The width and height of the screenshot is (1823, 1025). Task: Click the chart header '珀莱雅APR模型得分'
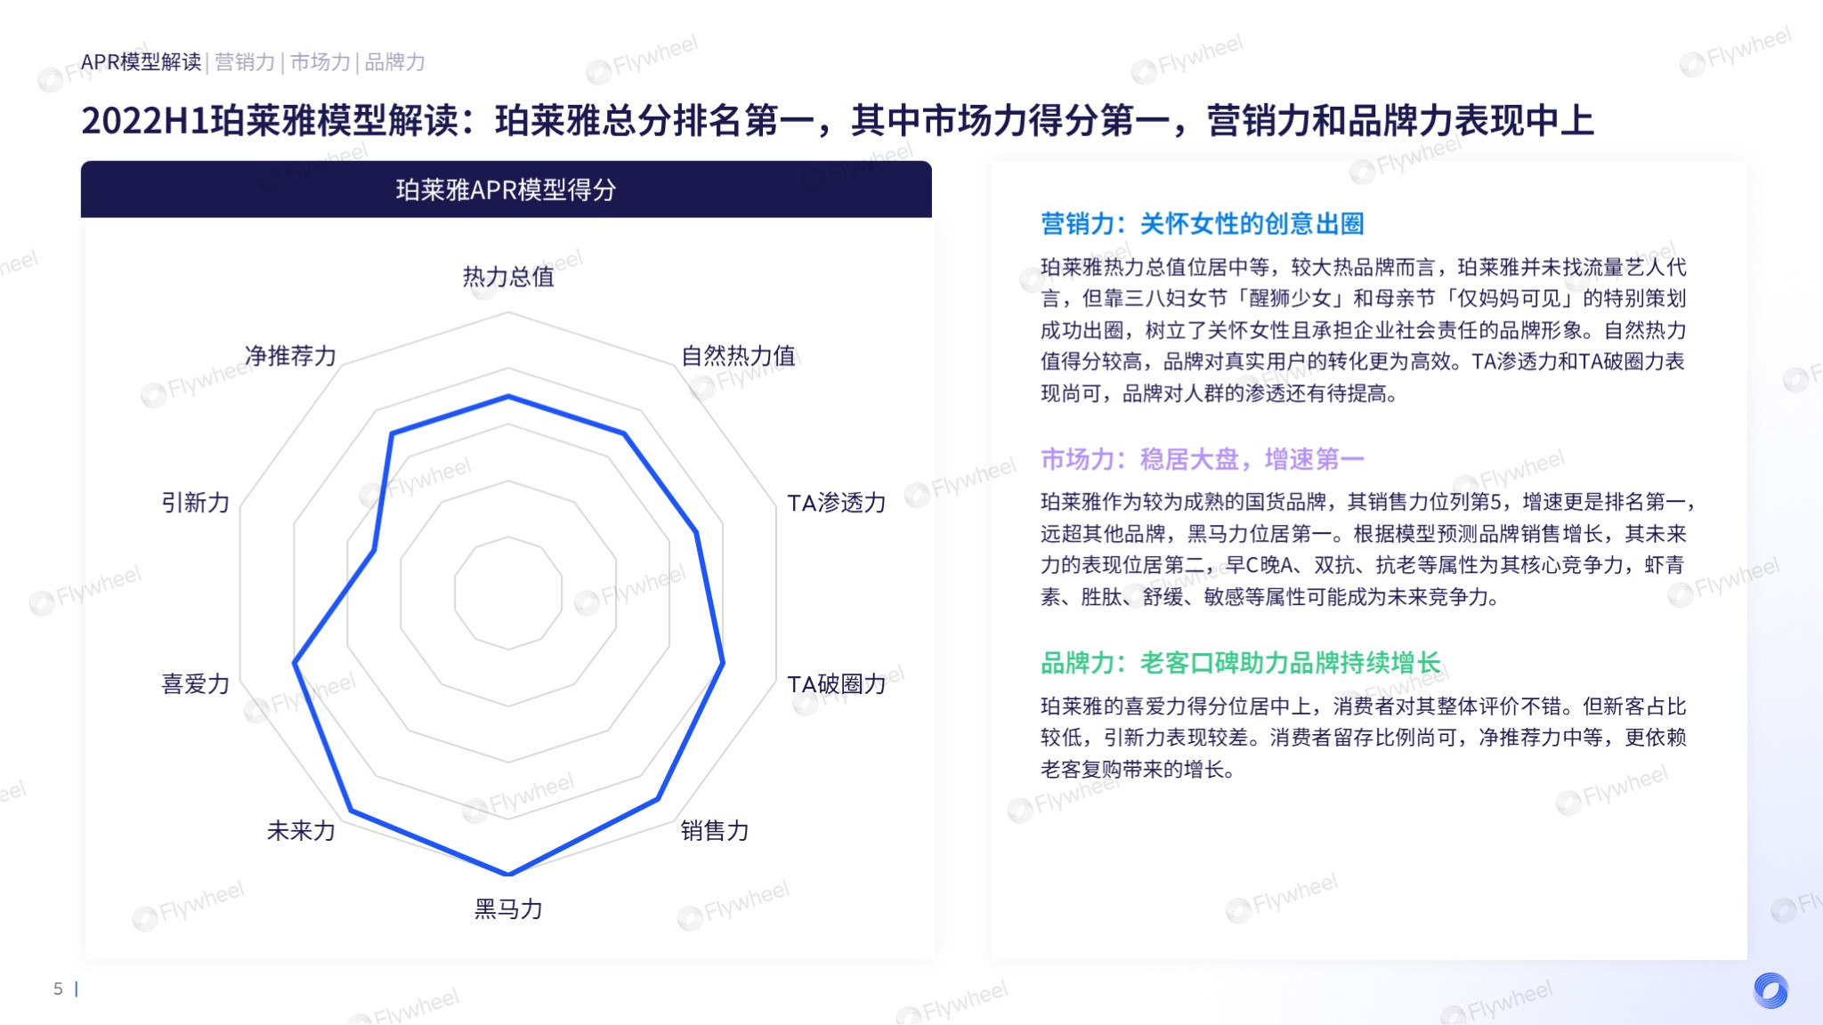506,190
